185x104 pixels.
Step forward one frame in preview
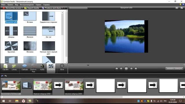131,68
